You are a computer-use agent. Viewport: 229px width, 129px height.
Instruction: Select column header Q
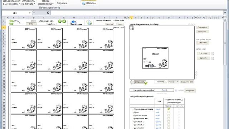[x=131, y=18]
